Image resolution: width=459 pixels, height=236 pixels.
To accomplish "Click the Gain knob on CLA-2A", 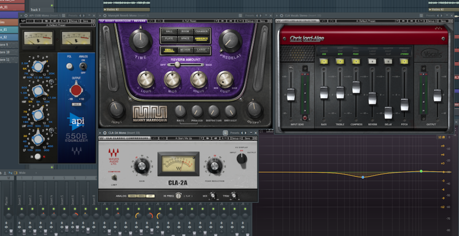I will (141, 167).
